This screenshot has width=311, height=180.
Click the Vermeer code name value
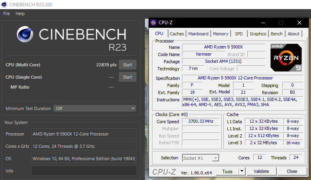pos(203,54)
